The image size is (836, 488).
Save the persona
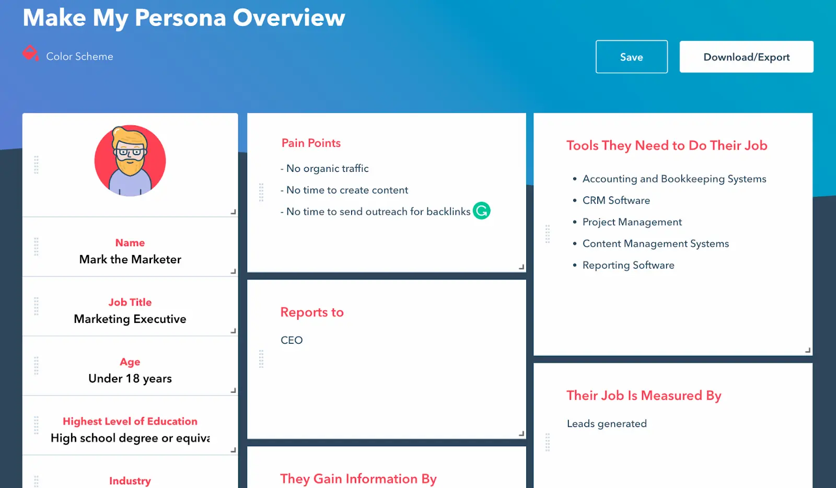tap(632, 57)
